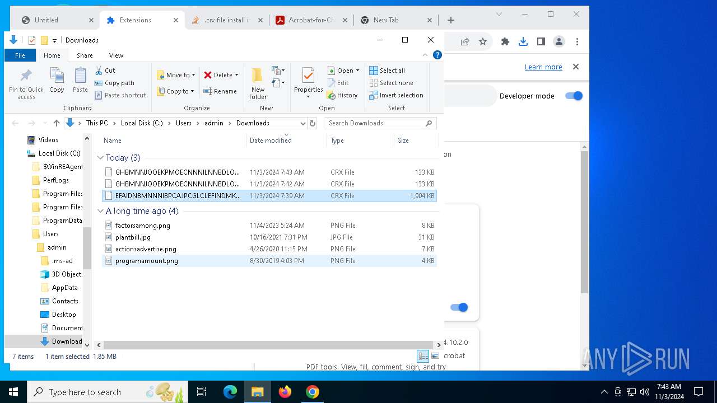This screenshot has width=717, height=403.
Task: Select the EFAIDNBMNNNIBPCAJPCGLCLEFINDMK file
Action: pos(269,196)
